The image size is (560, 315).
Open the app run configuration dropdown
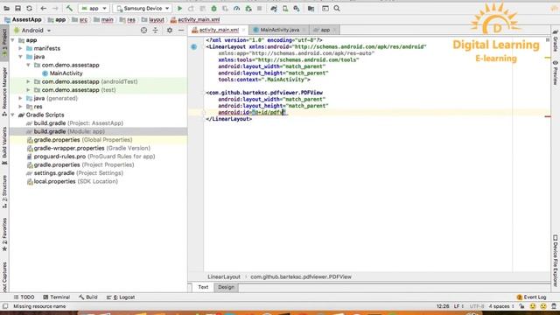point(94,8)
